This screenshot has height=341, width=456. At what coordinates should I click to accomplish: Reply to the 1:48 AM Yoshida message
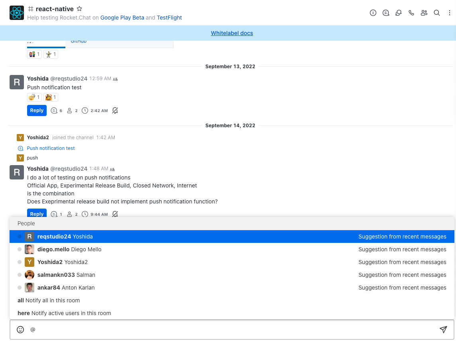37,213
